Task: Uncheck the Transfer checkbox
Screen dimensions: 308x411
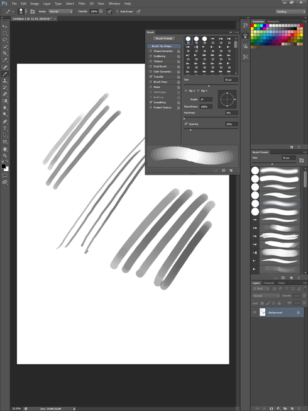Action: click(151, 77)
